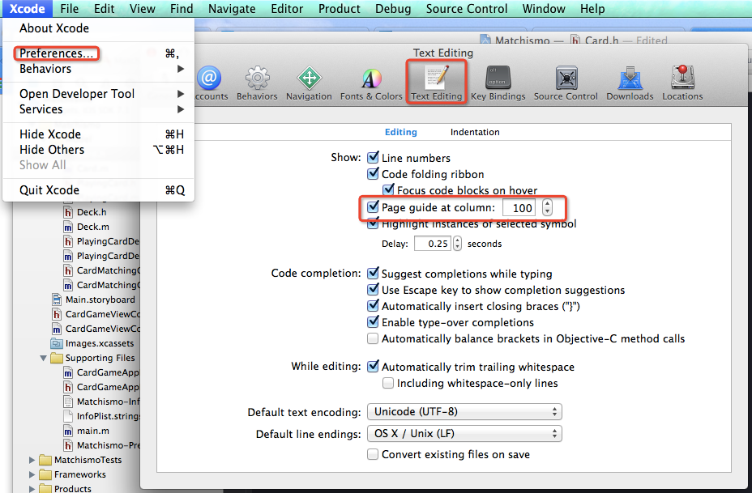This screenshot has height=493, width=752.
Task: Select the MatchismoTests folder
Action: click(80, 460)
